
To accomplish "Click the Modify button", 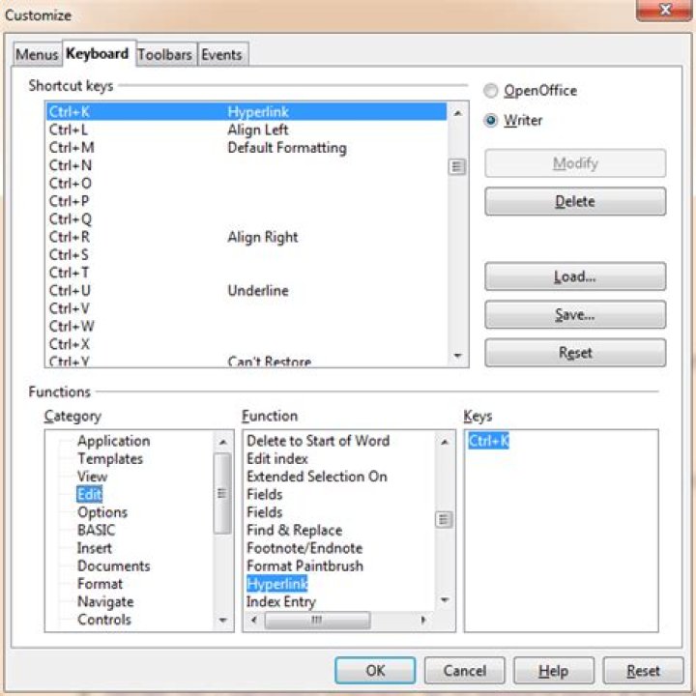I will coord(575,163).
